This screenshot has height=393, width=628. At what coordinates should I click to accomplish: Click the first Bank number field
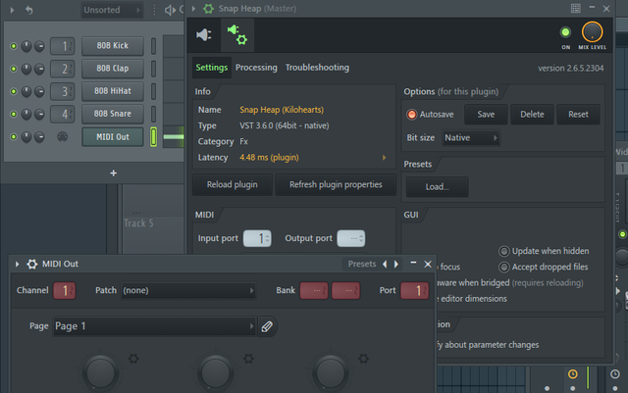pyautogui.click(x=314, y=291)
